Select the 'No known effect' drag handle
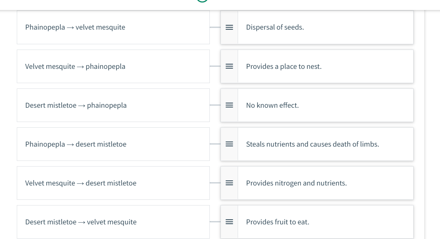This screenshot has height=239, width=440. (229, 105)
